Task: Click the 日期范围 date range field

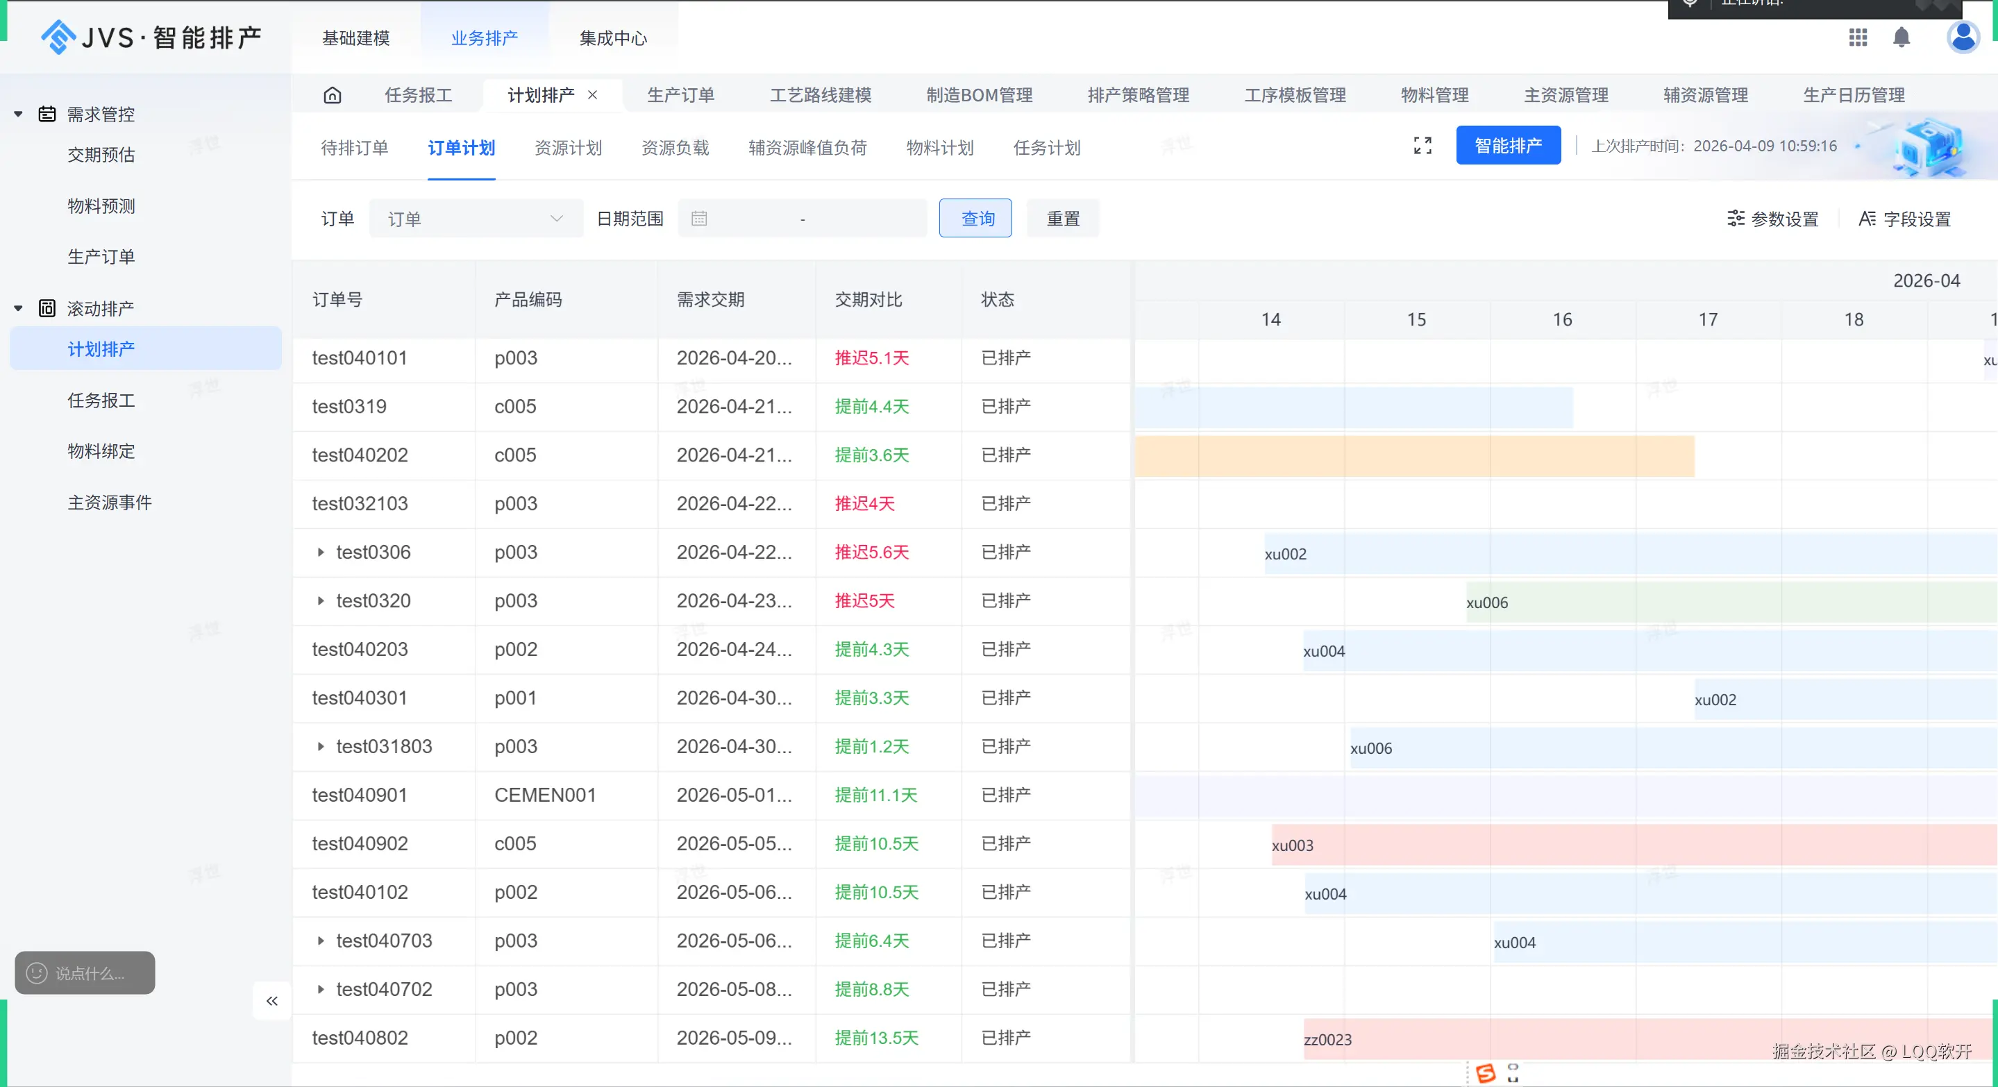Action: (802, 219)
